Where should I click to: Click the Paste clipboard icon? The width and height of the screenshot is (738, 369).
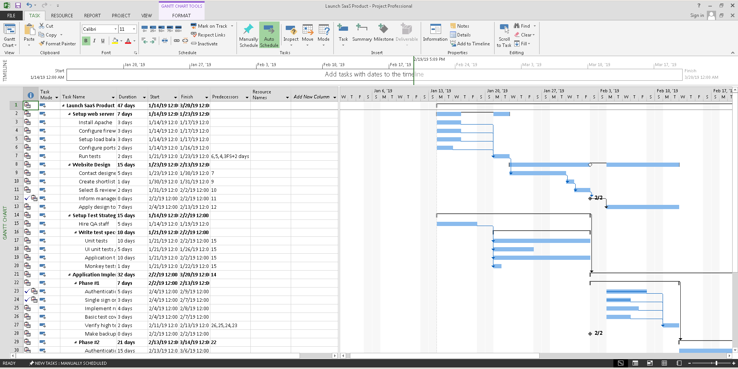point(29,30)
